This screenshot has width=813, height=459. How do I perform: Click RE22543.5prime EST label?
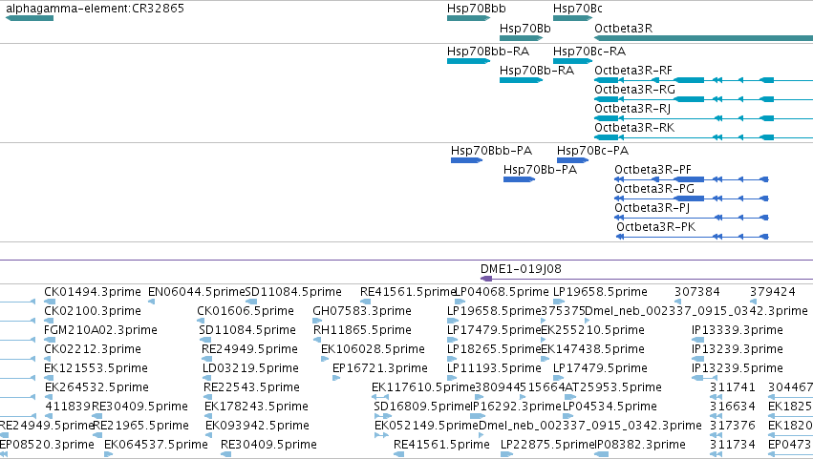pos(251,387)
